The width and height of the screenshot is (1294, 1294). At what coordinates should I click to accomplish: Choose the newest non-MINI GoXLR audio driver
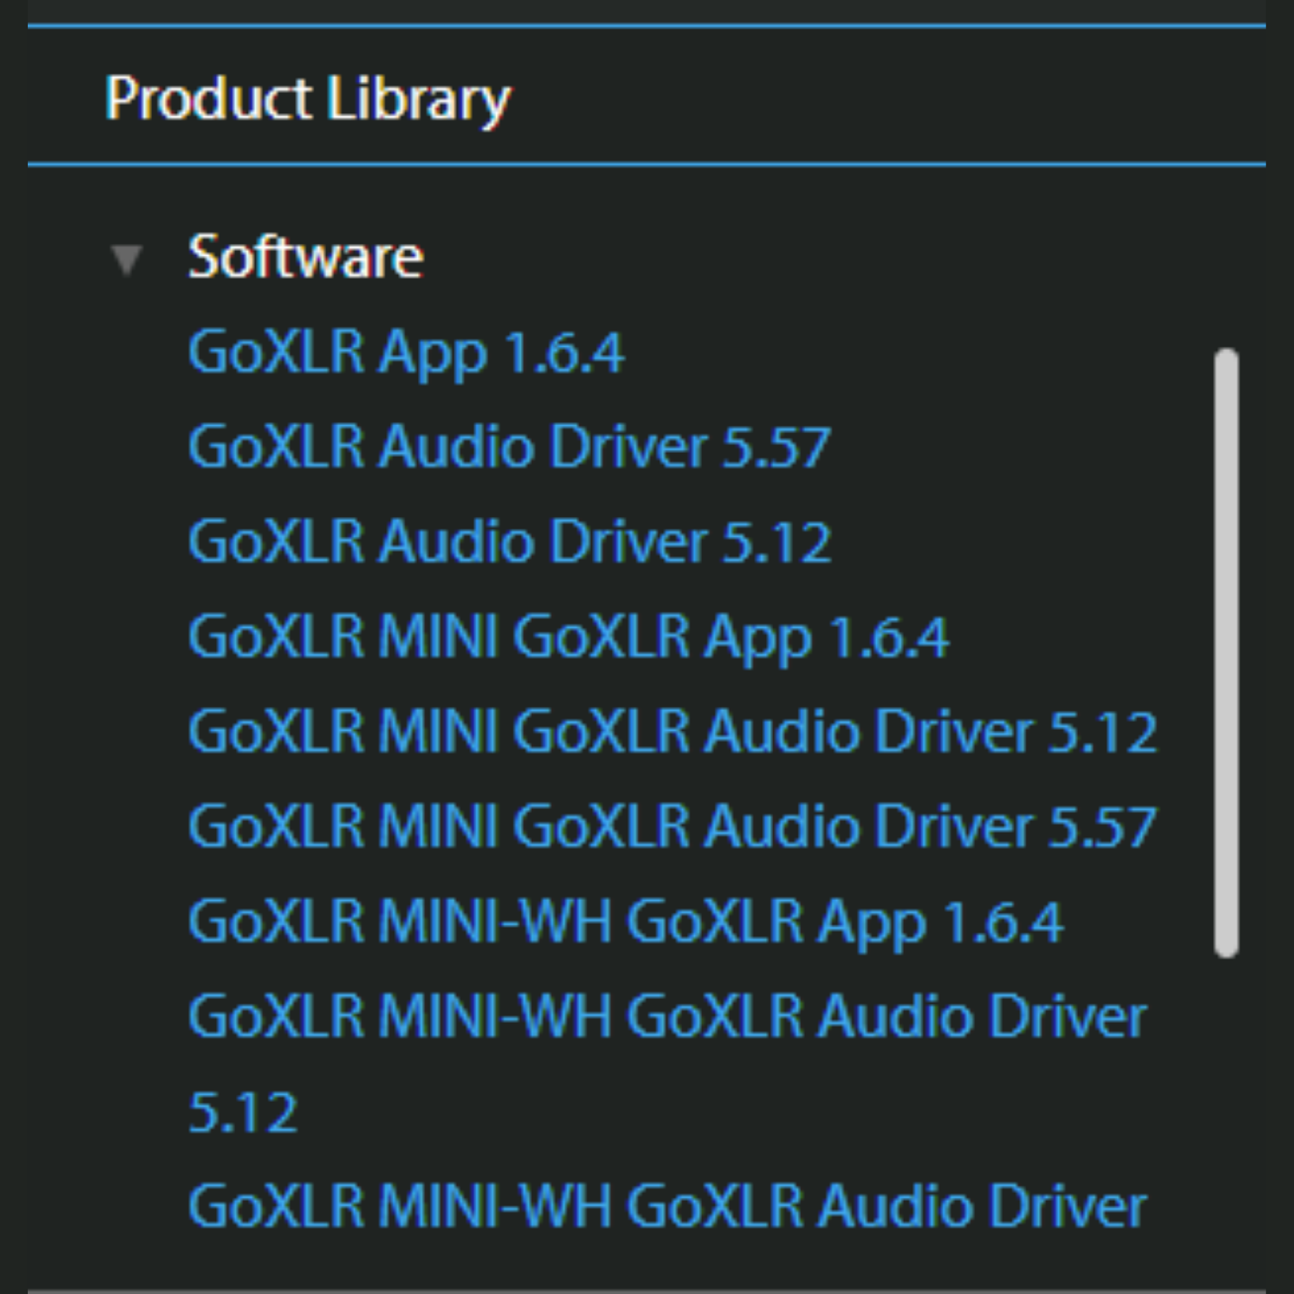click(x=509, y=446)
